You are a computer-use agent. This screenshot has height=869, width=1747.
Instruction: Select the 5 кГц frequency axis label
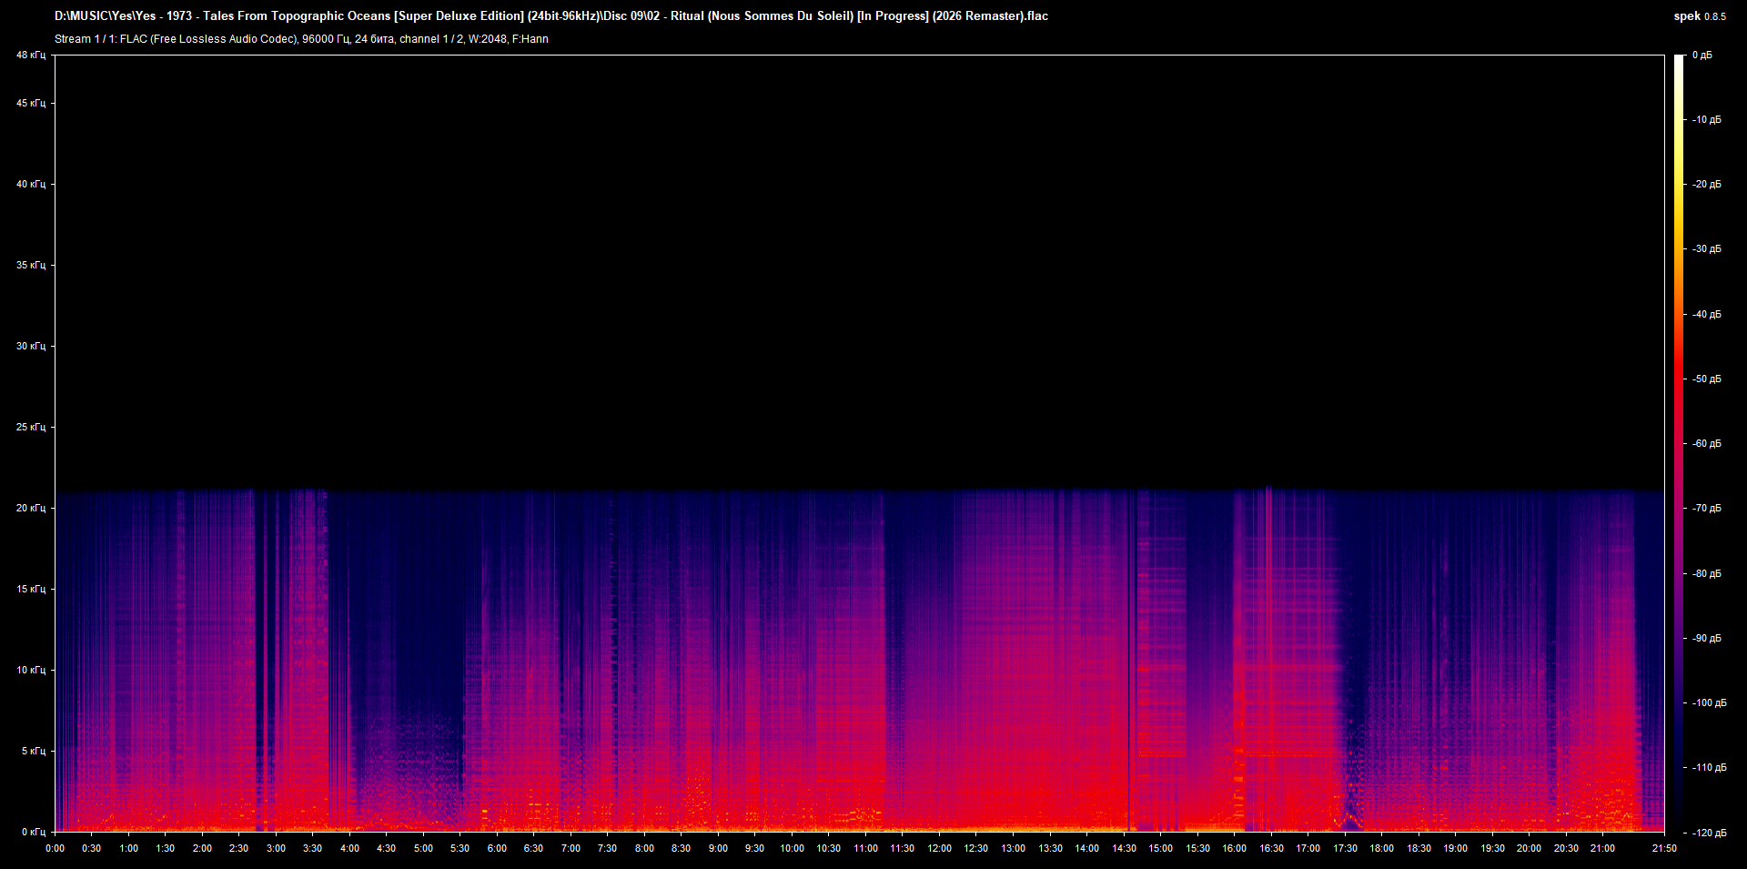[34, 752]
